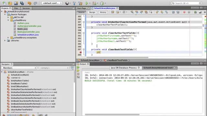Switch to the Services tab
The image size is (207, 116).
coord(26,8)
